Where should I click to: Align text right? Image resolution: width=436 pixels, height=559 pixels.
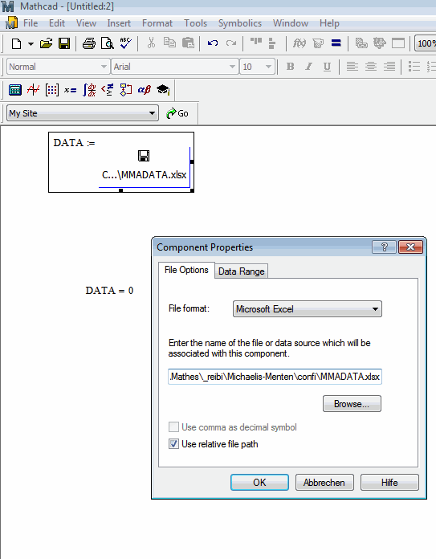[x=389, y=67]
